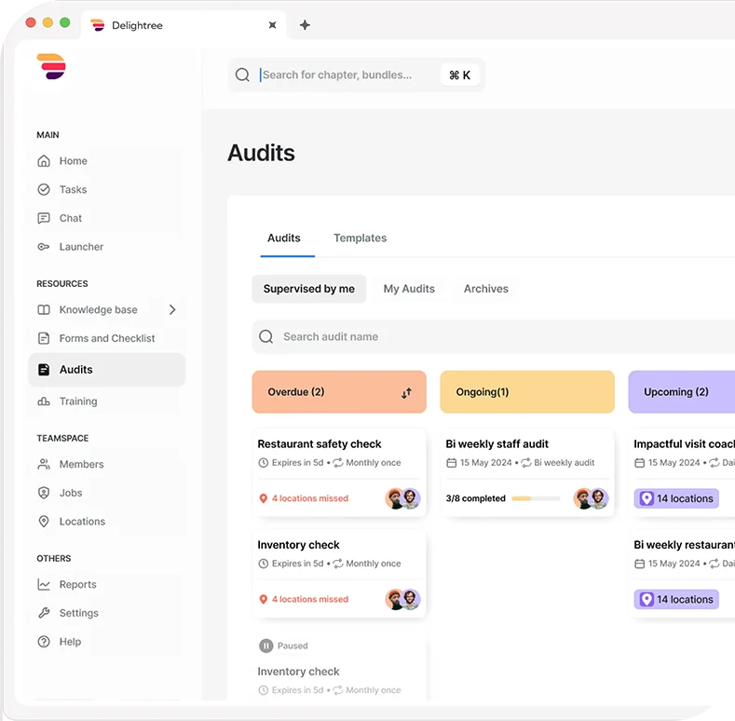The image size is (735, 721).
Task: Click the 3/8 completed progress bar
Action: (x=536, y=498)
